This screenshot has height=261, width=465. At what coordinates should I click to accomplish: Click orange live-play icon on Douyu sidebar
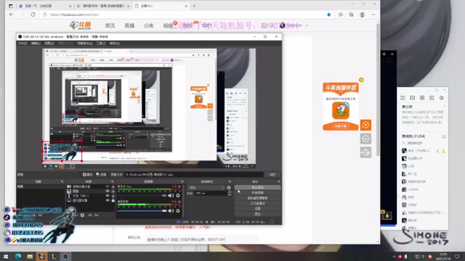tap(365, 125)
